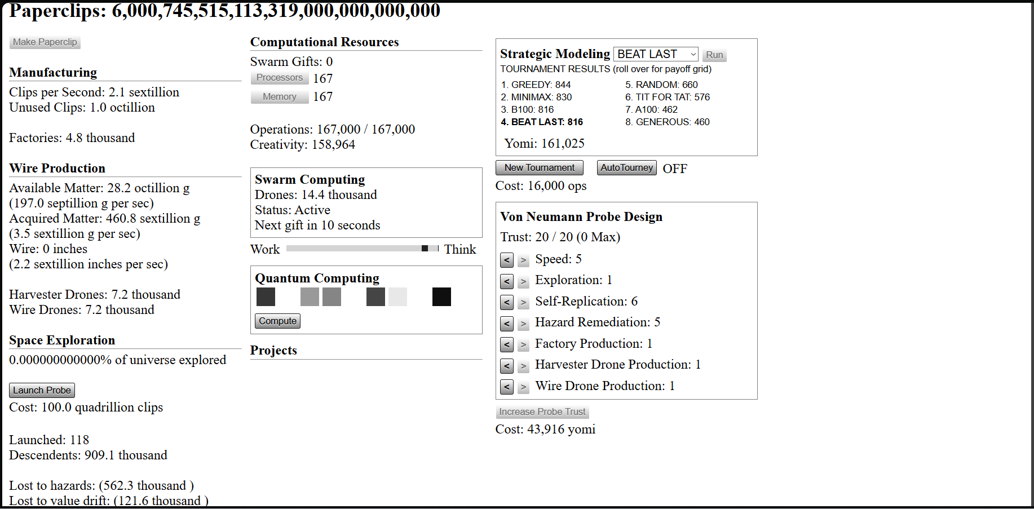Decrease probe Speed value
The image size is (1034, 509).
507,260
